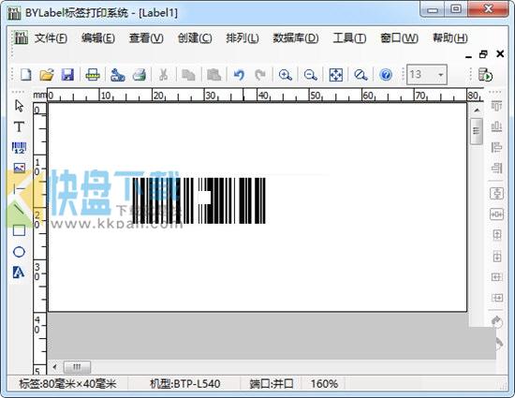Open the 文件(F) menu
The image size is (515, 398).
tap(51, 38)
